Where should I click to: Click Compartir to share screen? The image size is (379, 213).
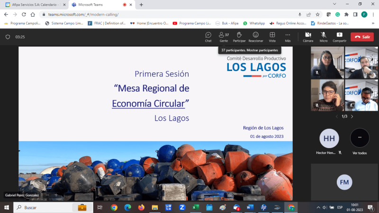point(339,36)
